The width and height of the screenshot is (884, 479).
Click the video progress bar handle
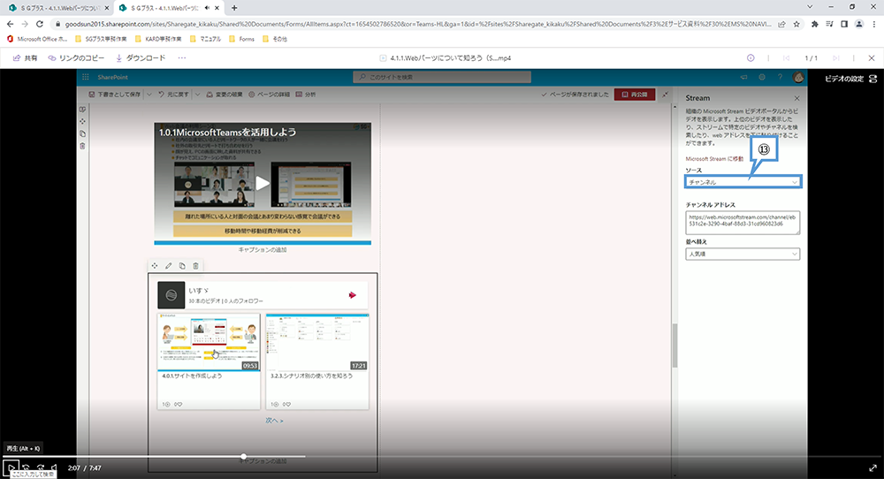[244, 456]
